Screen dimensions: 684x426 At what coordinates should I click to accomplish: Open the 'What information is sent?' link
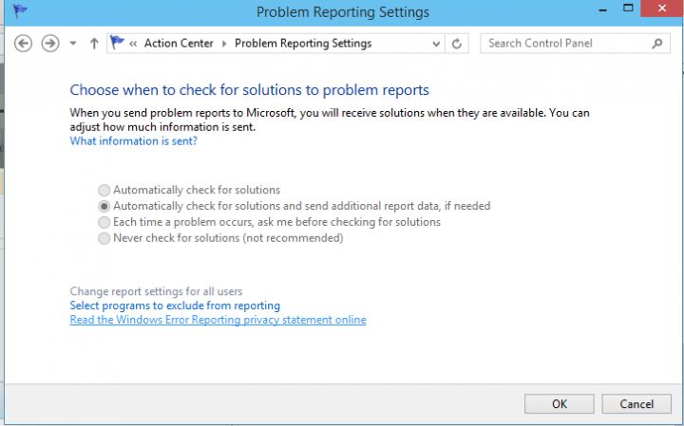134,140
